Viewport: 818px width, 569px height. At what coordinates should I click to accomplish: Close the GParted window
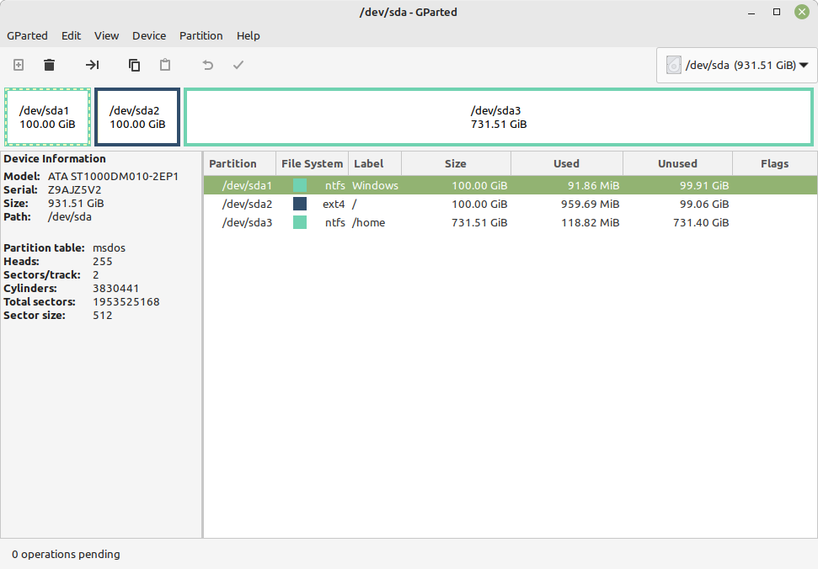pyautogui.click(x=802, y=12)
